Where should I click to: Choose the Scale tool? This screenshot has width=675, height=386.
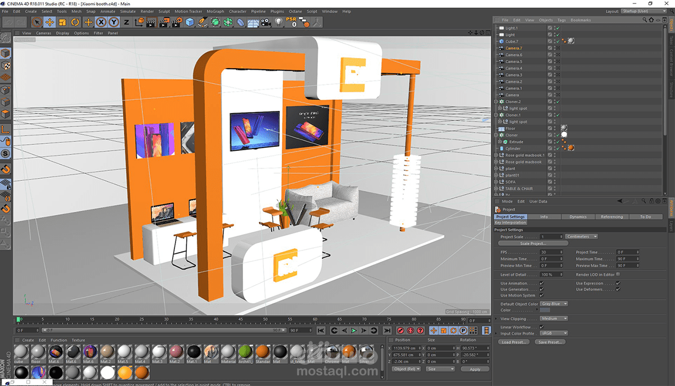pos(62,23)
